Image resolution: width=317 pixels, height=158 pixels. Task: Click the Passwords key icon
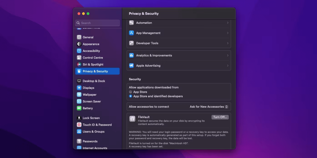tap(79, 141)
